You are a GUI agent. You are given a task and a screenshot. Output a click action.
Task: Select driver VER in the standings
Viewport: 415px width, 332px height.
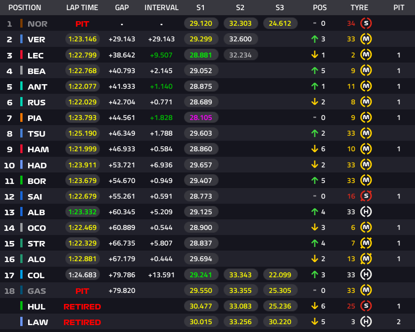click(x=36, y=40)
